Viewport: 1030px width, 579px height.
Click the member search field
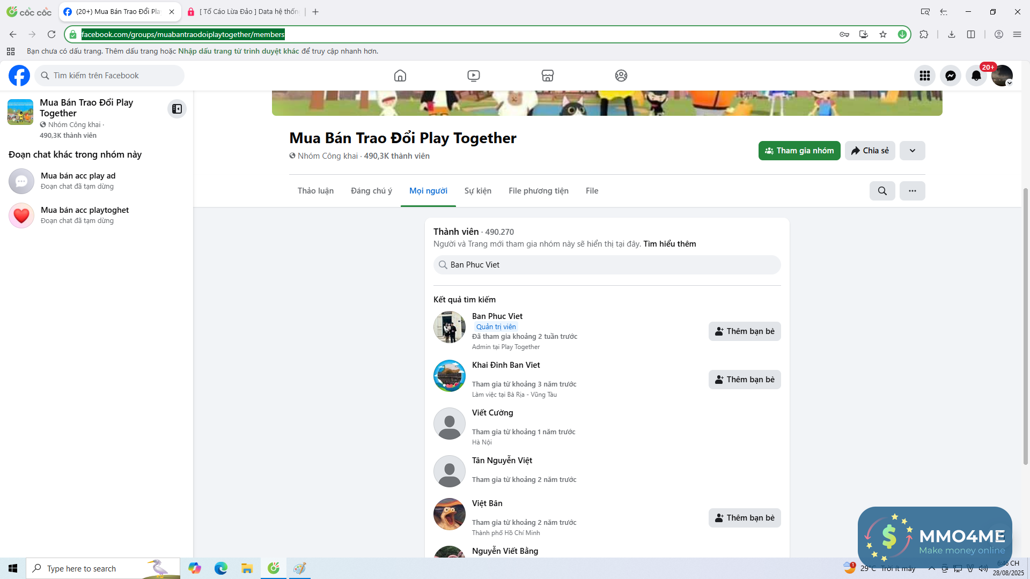coord(607,265)
